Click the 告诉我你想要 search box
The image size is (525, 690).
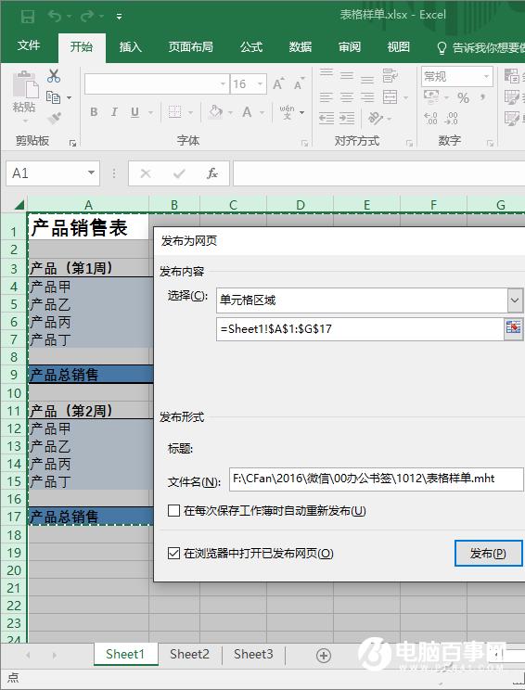(x=480, y=47)
